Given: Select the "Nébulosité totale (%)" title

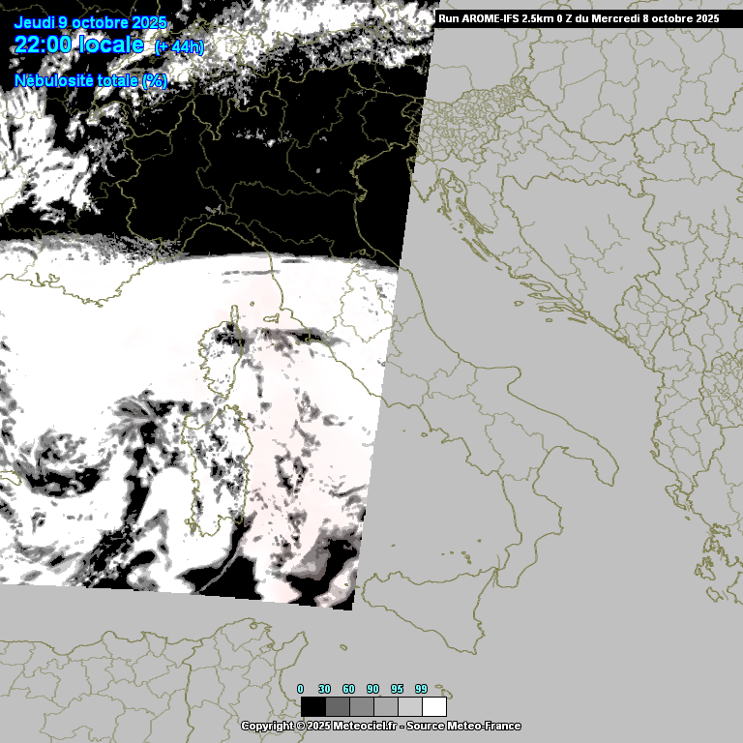Looking at the screenshot, I should (91, 81).
